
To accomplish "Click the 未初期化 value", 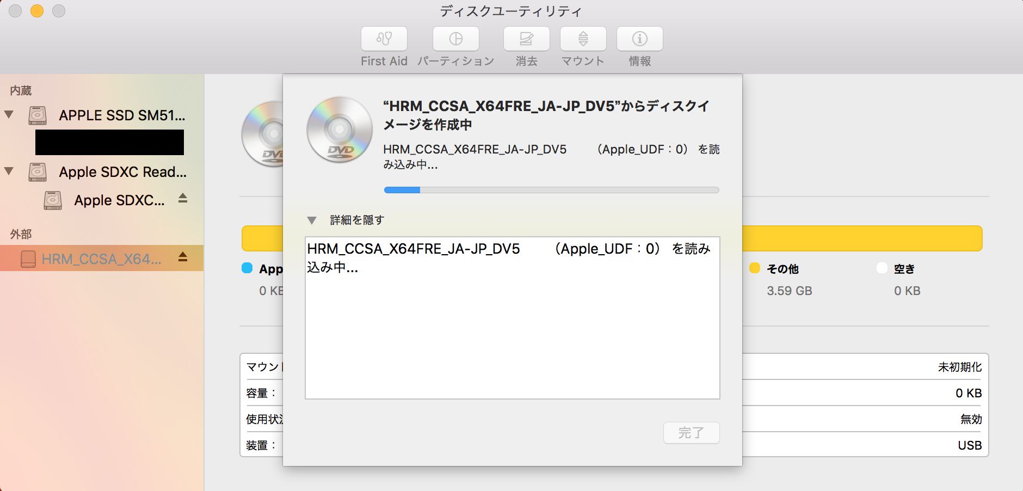I will 960,367.
